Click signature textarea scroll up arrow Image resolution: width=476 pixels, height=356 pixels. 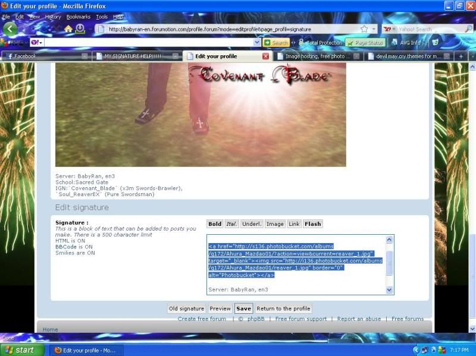tap(390, 240)
